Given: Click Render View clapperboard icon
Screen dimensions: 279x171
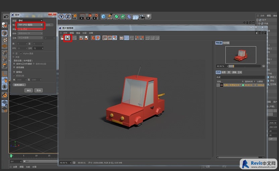Looking at the screenshot, I should [82, 16].
